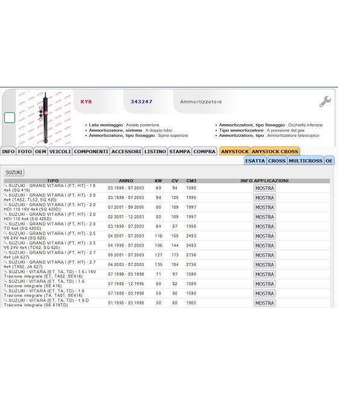338x395 pixels.
Task: Click the SUZUKI brand filter button
Action: click(x=14, y=172)
